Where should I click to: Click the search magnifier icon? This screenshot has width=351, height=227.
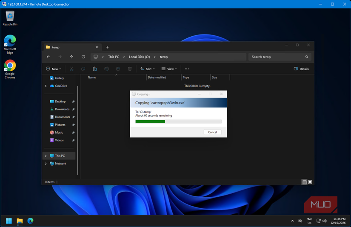(307, 57)
